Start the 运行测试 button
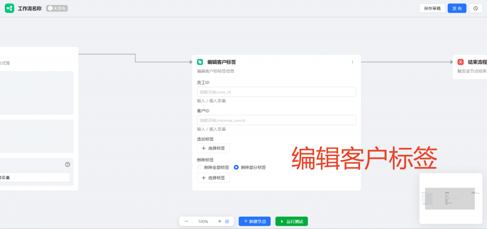 click(292, 221)
